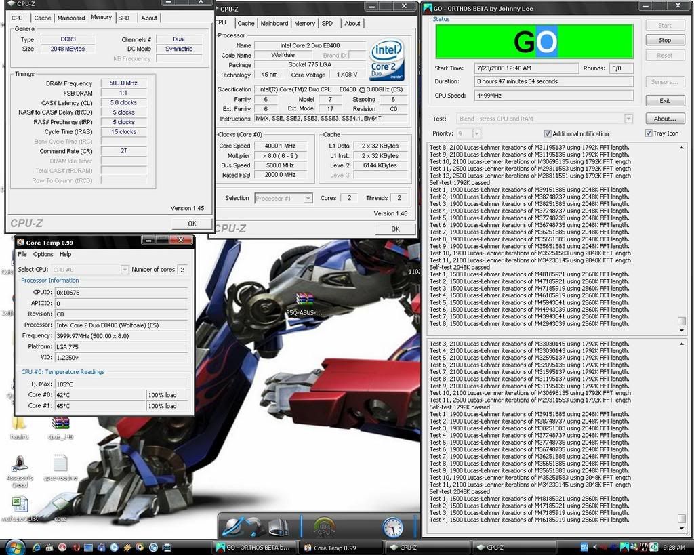
Task: Open the Help menu in Core Temp
Action: (66, 254)
